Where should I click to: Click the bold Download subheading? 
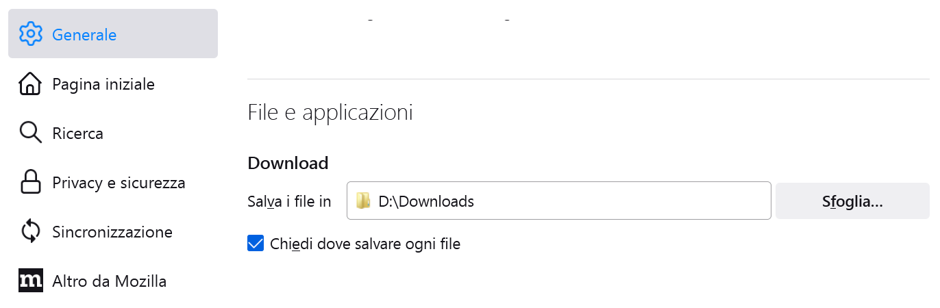(288, 163)
